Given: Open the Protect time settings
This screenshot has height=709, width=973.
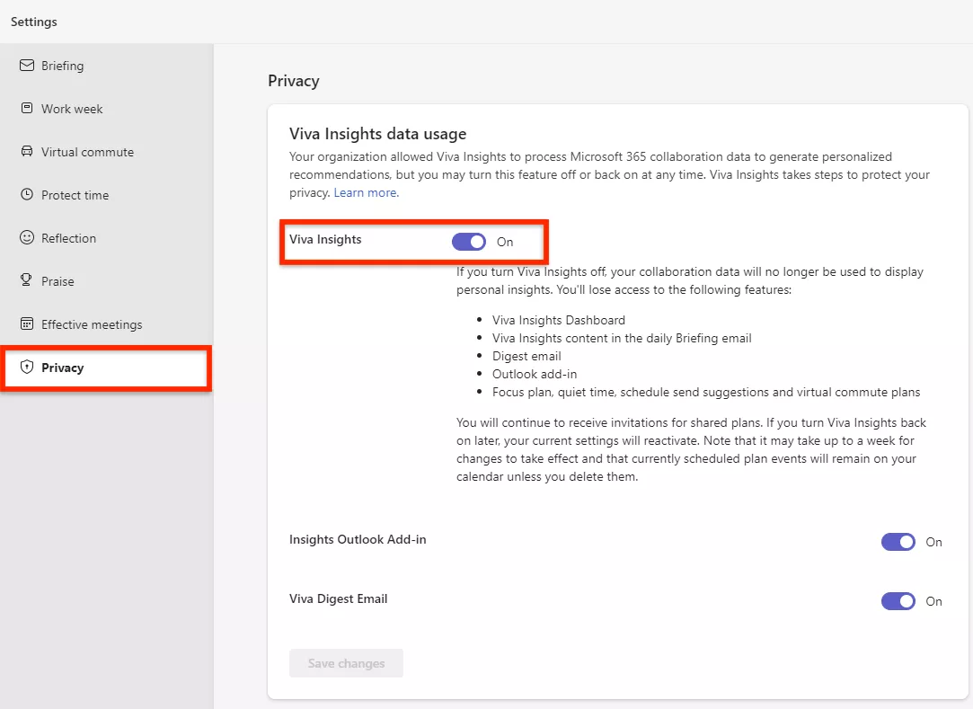Looking at the screenshot, I should (x=75, y=195).
